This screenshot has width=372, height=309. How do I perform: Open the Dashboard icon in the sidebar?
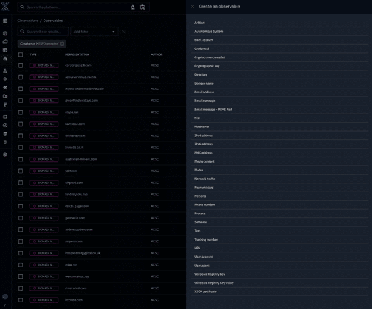pos(5,21)
